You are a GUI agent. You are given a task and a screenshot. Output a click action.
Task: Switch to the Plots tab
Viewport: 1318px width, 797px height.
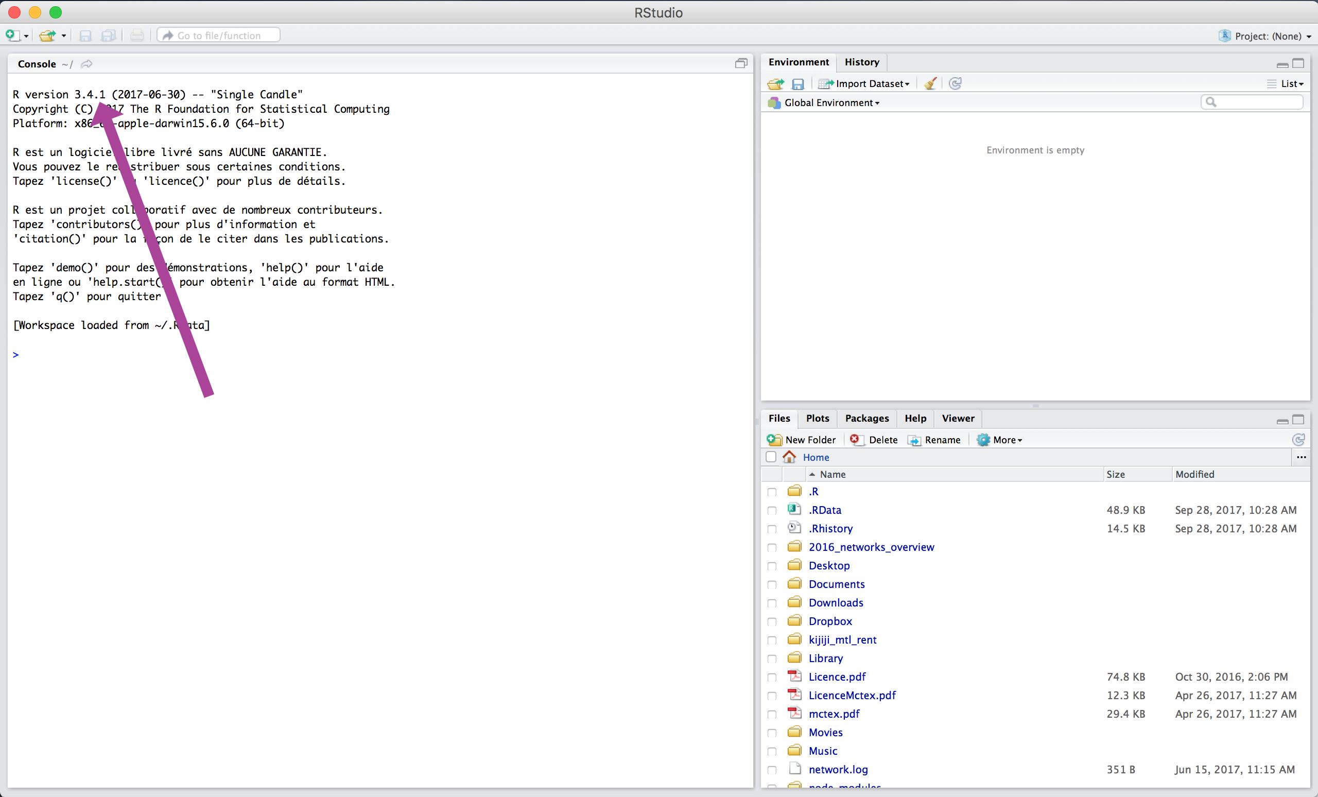pyautogui.click(x=818, y=418)
